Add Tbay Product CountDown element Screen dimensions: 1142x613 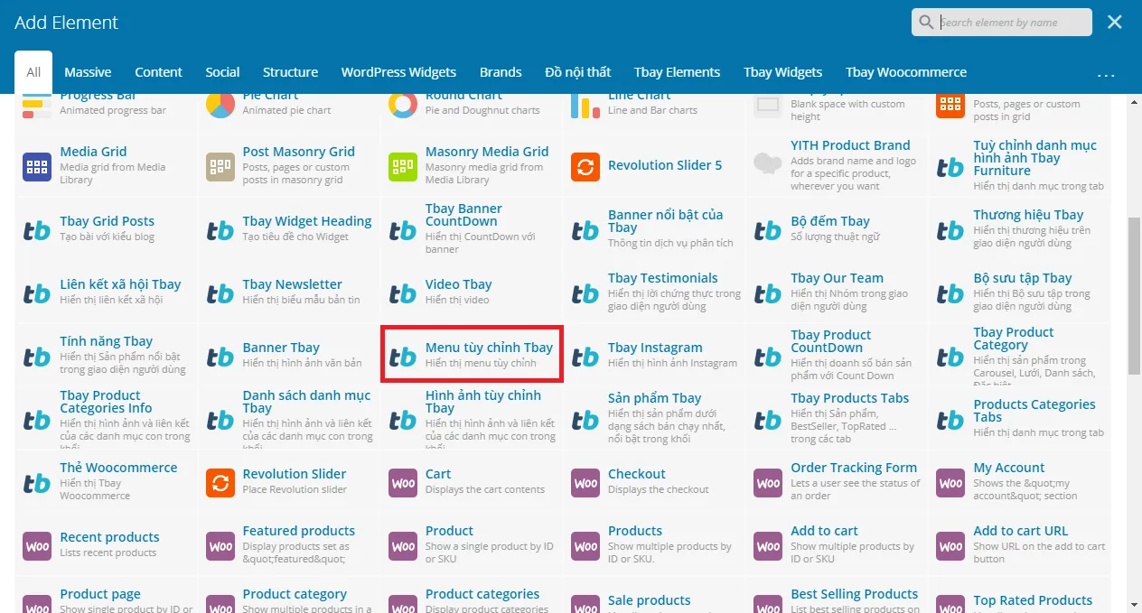point(838,357)
